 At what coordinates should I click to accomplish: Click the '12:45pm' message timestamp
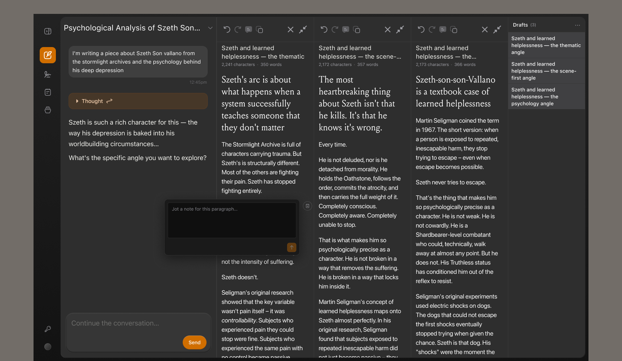coord(198,82)
